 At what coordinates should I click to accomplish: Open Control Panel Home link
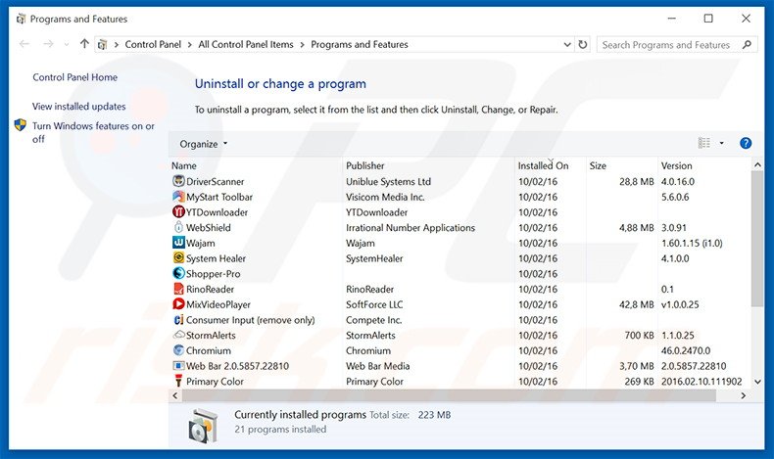(75, 77)
